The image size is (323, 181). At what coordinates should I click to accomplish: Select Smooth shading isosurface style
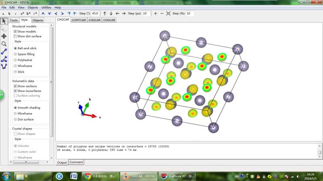tap(15, 108)
